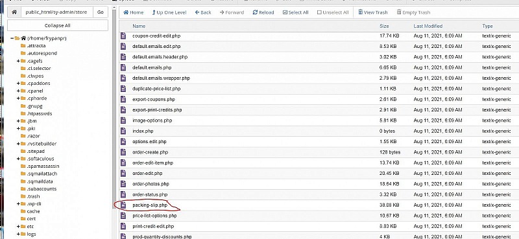Image resolution: width=519 pixels, height=239 pixels.
Task: Go Up One Level
Action: click(169, 12)
